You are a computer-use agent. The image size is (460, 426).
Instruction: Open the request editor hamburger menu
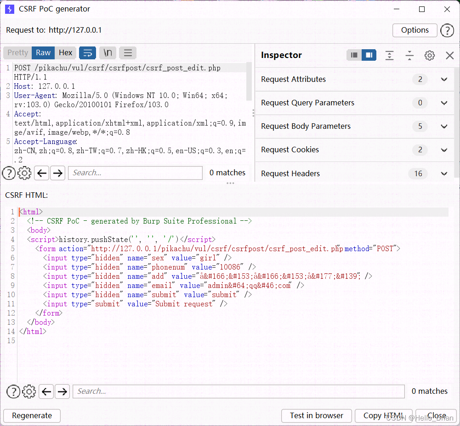[128, 53]
